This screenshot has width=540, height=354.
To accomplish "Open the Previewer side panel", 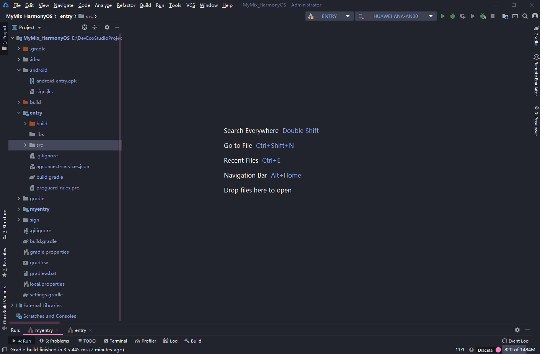I will click(536, 121).
